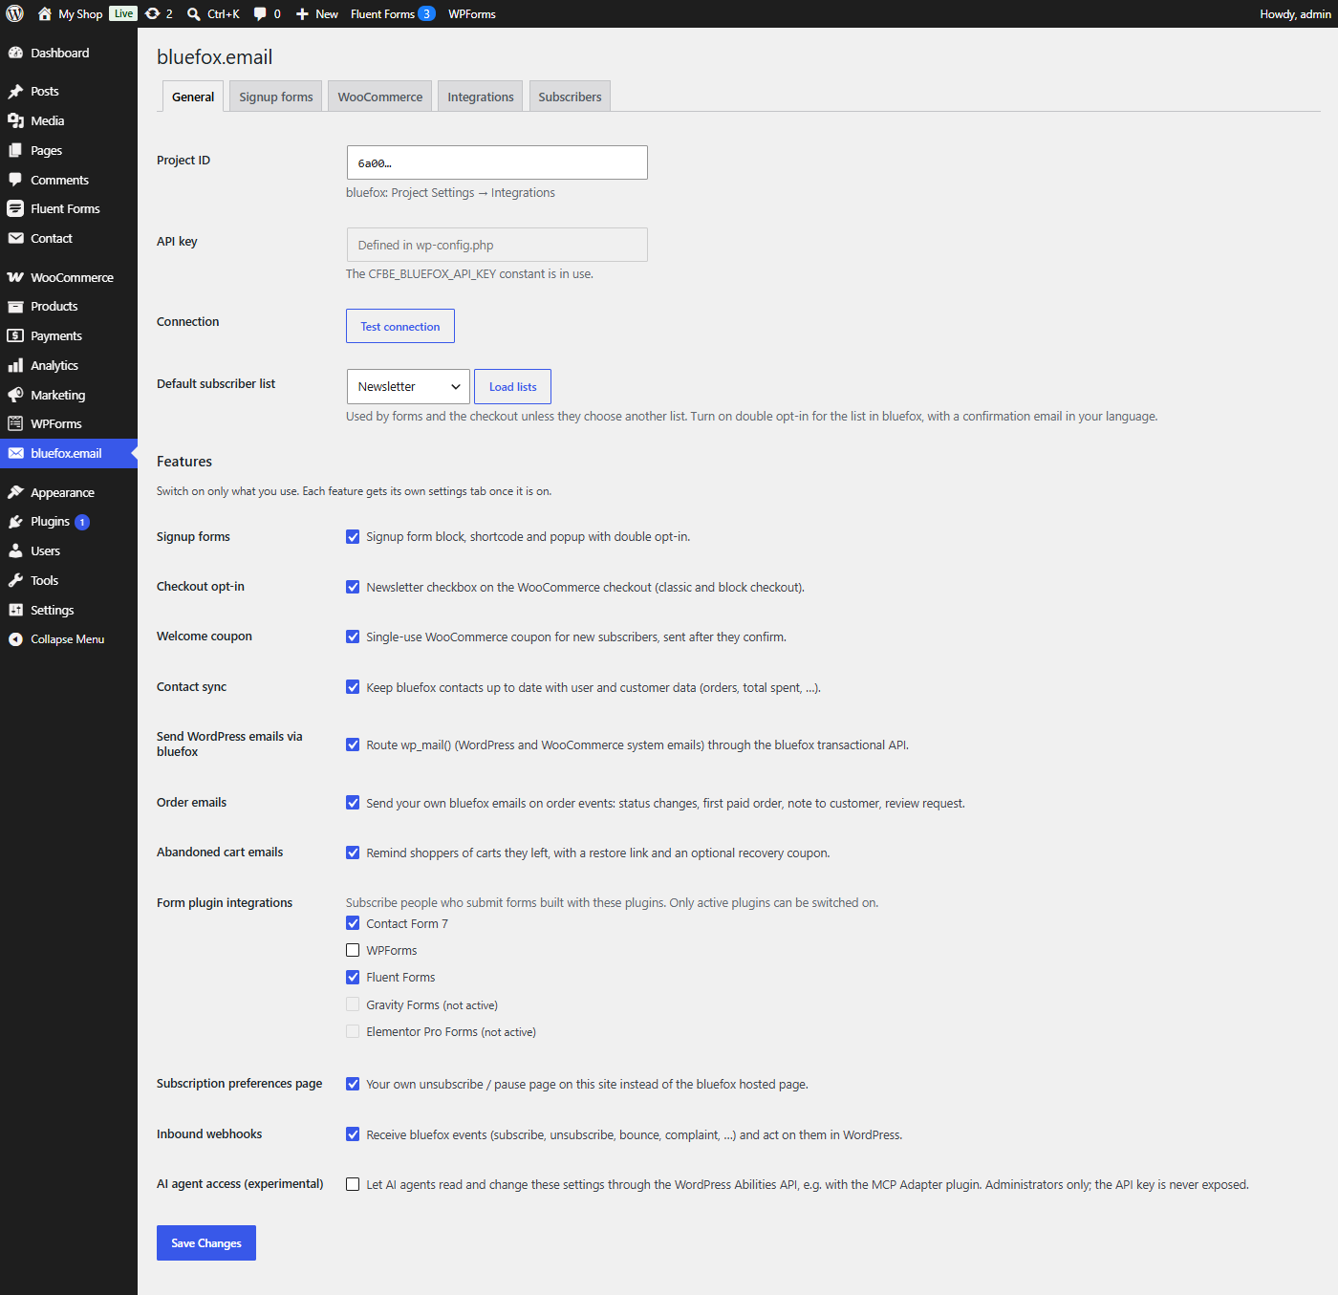Open Analytics bar chart icon
Image resolution: width=1338 pixels, height=1295 pixels.
(x=15, y=365)
